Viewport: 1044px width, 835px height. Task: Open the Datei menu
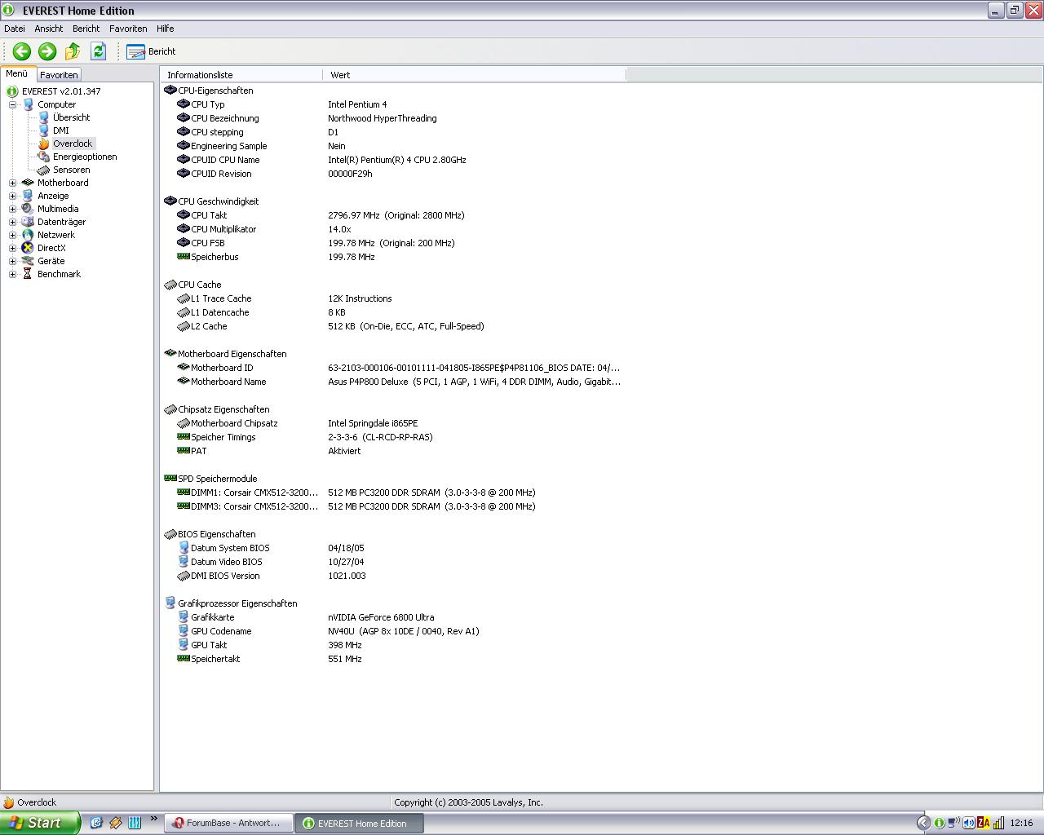click(x=15, y=29)
